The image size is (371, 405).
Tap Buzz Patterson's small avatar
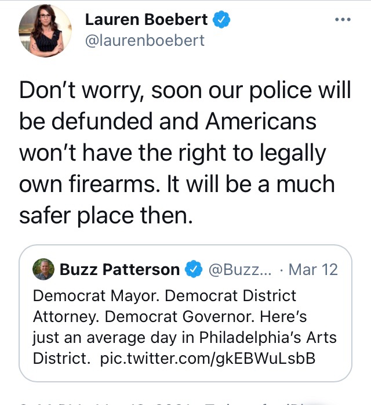[43, 269]
